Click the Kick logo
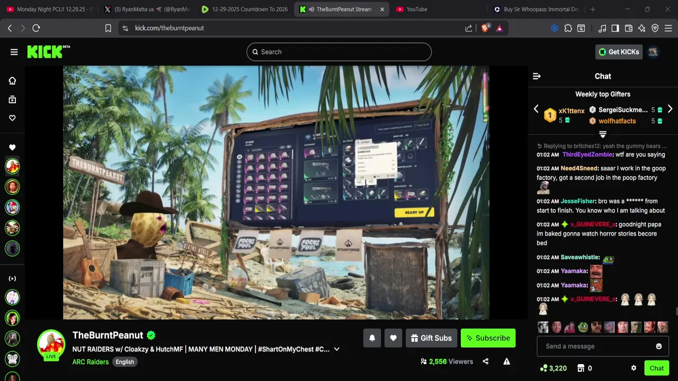Screen dimensions: 678x381 48,51
